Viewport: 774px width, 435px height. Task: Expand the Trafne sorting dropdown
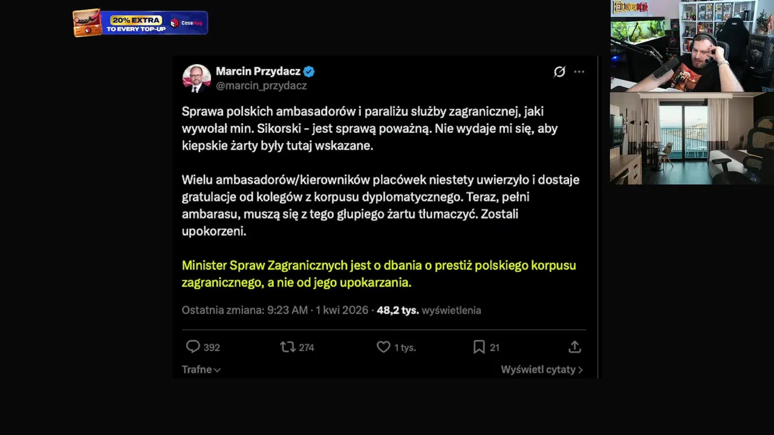click(201, 369)
